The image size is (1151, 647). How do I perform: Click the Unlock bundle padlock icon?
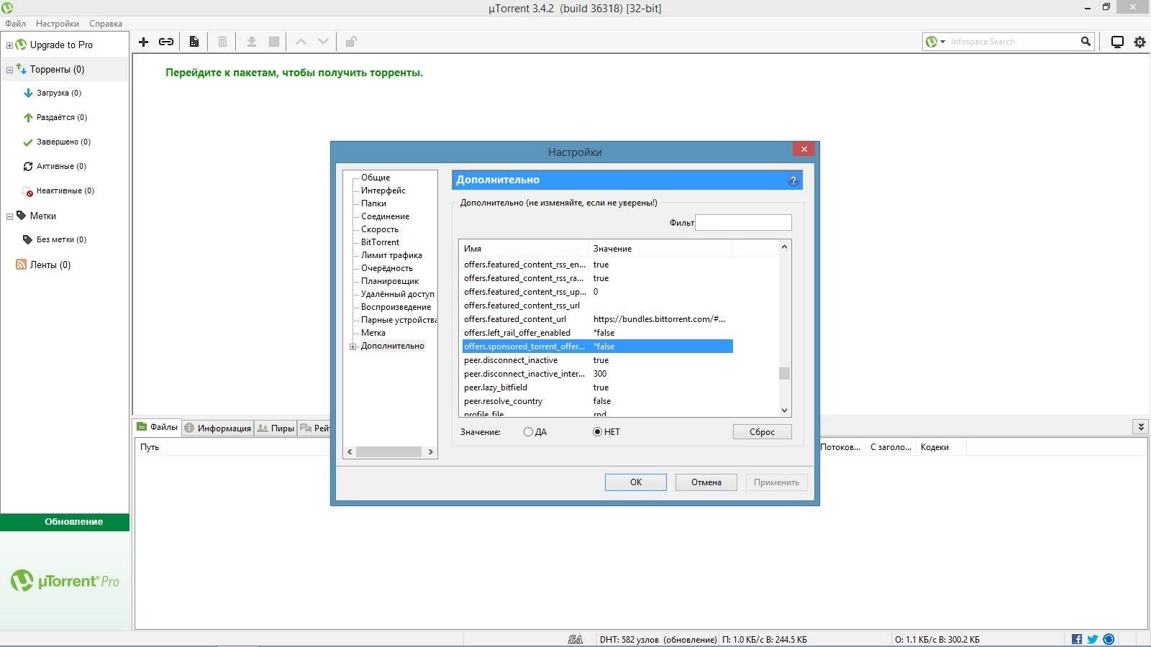point(351,42)
